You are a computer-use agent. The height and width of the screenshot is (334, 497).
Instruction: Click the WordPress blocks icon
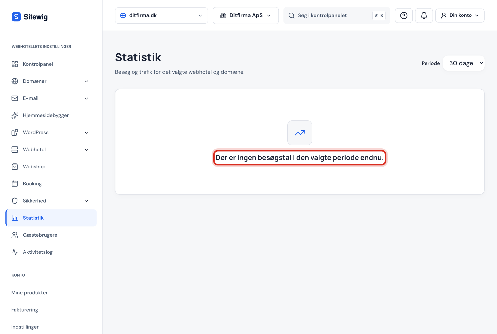click(15, 132)
